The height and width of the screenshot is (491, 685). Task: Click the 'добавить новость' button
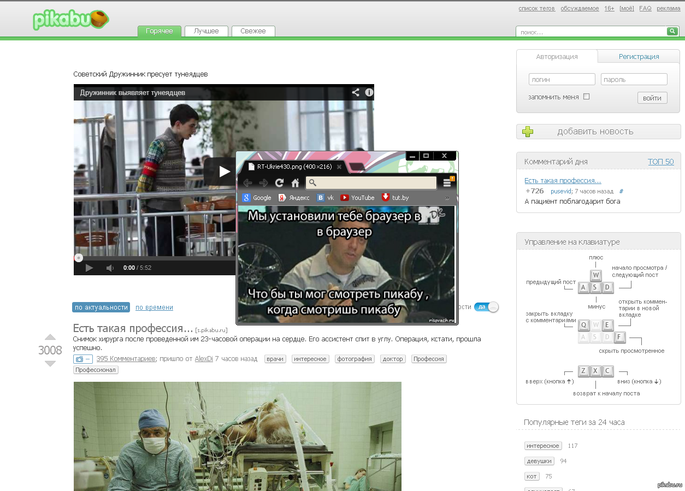tap(598, 131)
